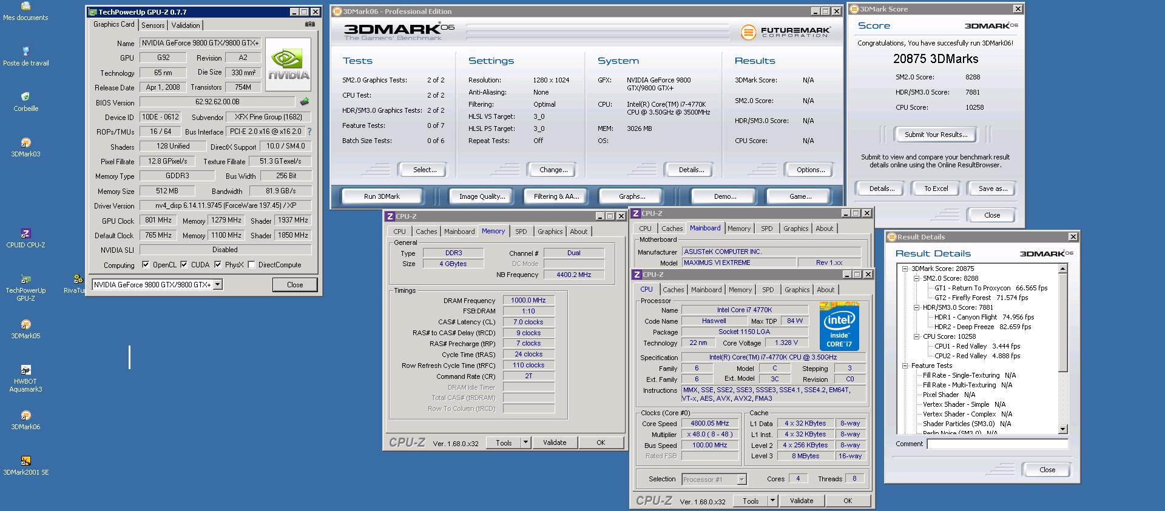Collapse the CPU Score: 10258 node
1165x511 pixels.
click(x=916, y=336)
